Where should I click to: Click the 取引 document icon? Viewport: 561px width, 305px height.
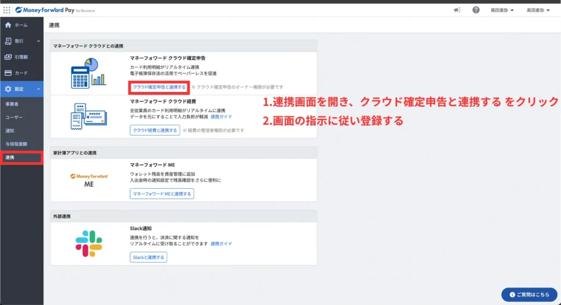pos(8,41)
